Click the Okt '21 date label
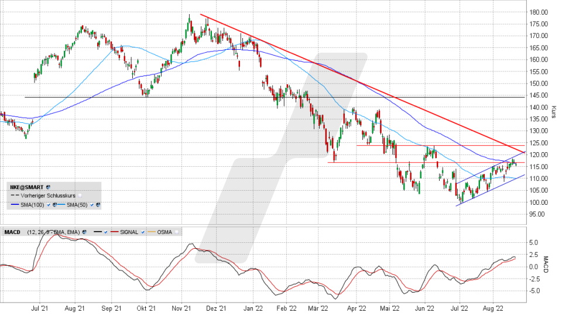 pos(146,308)
